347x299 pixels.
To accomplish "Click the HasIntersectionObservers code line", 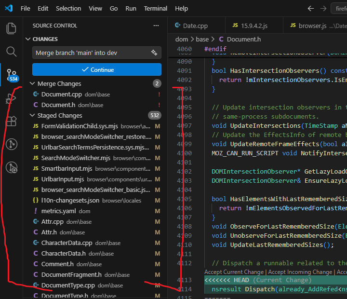I will [x=279, y=71].
